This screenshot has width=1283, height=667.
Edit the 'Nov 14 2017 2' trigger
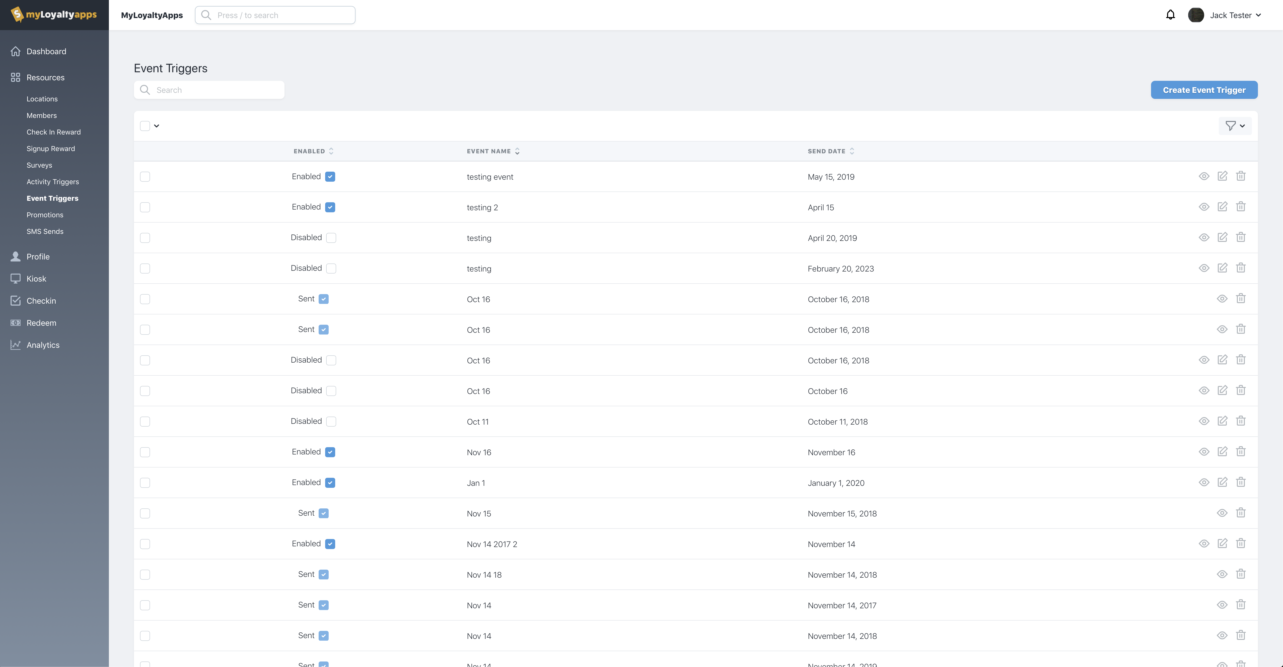1222,544
